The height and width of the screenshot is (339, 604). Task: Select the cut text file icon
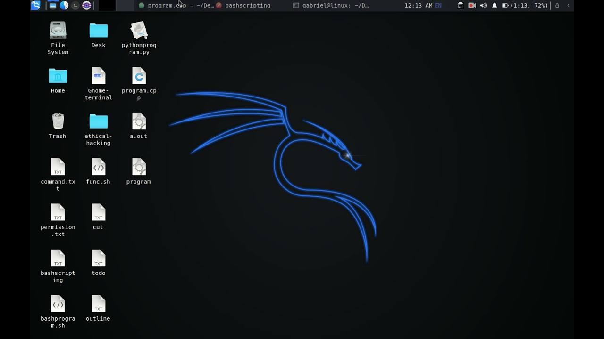[98, 218]
